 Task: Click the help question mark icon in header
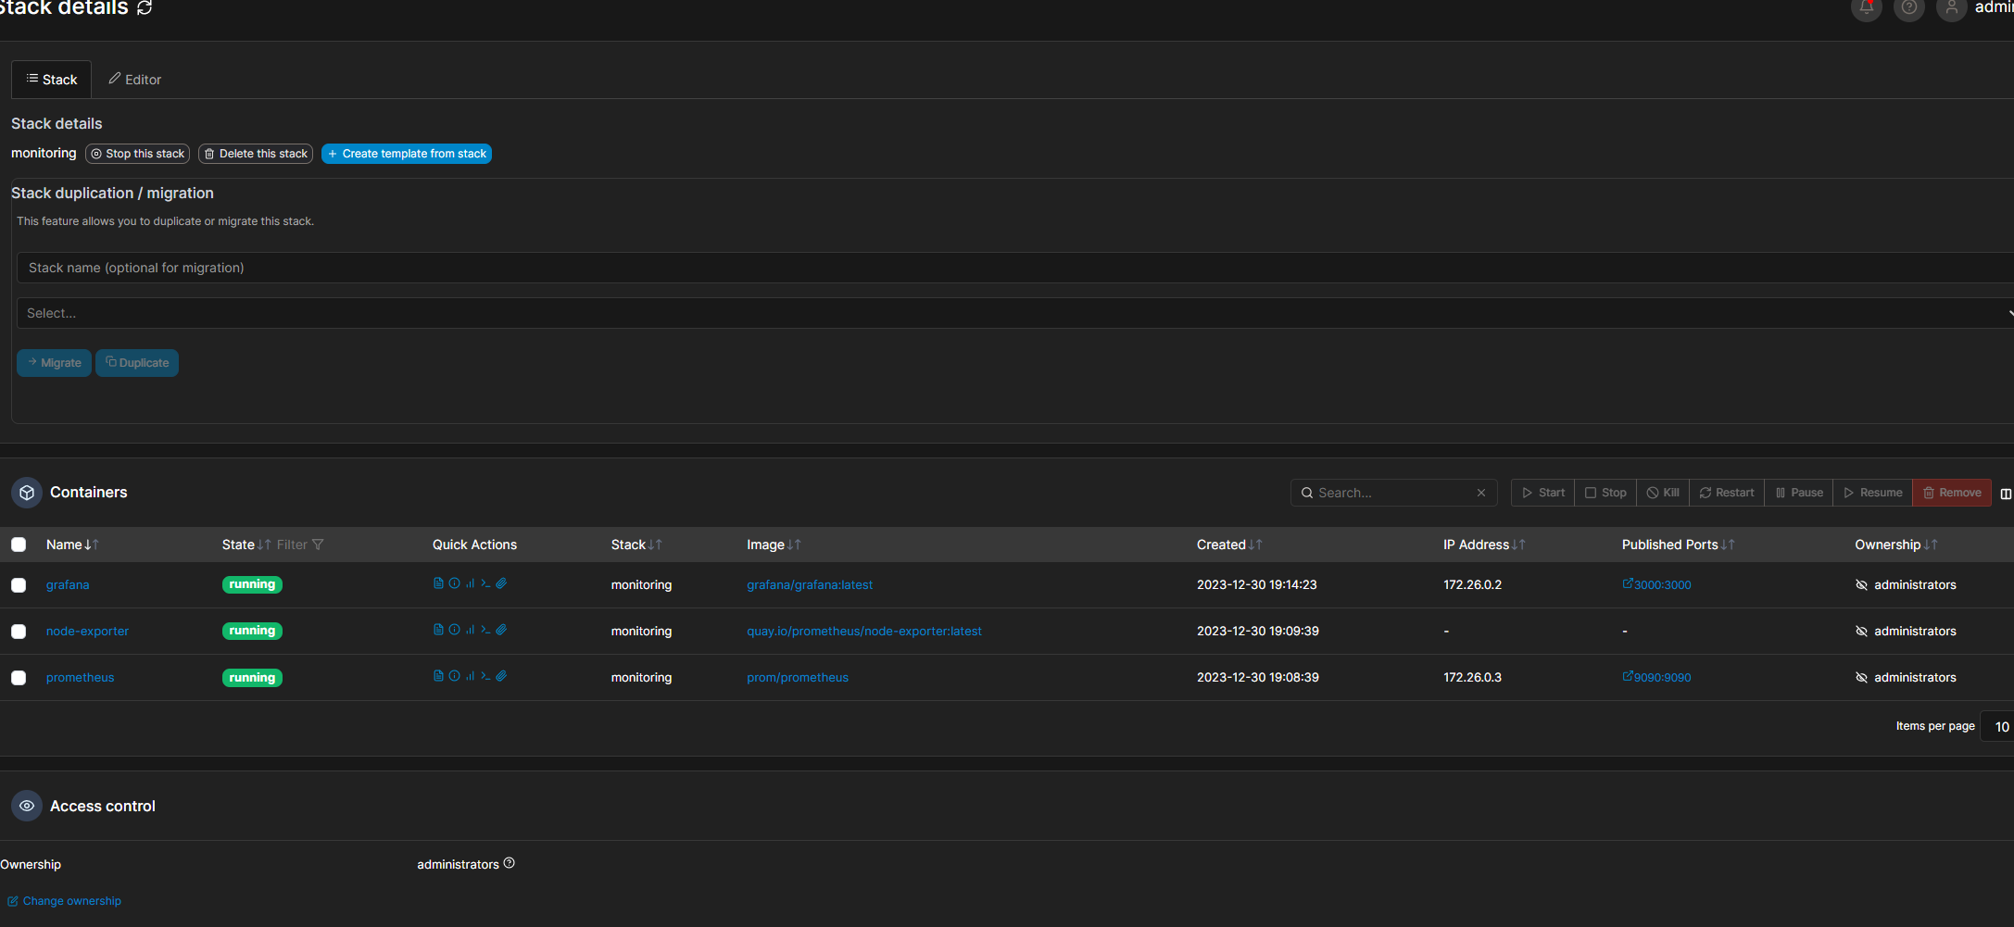[1908, 8]
